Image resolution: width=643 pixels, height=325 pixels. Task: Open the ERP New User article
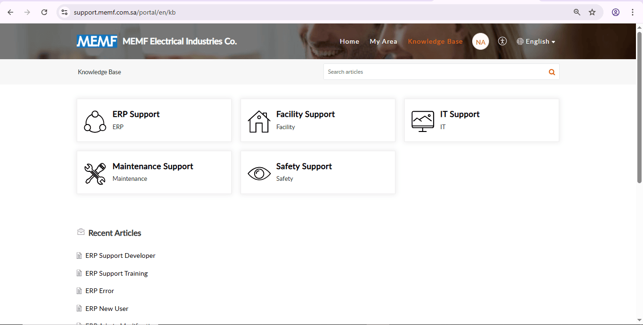[x=107, y=309]
